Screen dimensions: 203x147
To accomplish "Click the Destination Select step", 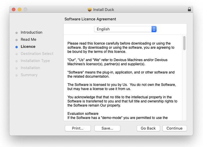I will (37, 54).
